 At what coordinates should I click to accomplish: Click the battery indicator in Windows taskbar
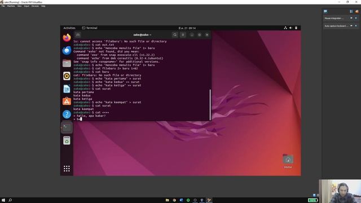pos(312,200)
